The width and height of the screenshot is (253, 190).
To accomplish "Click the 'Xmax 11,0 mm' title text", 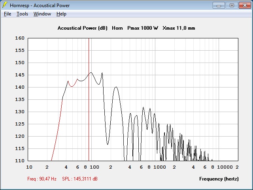I will [179, 28].
